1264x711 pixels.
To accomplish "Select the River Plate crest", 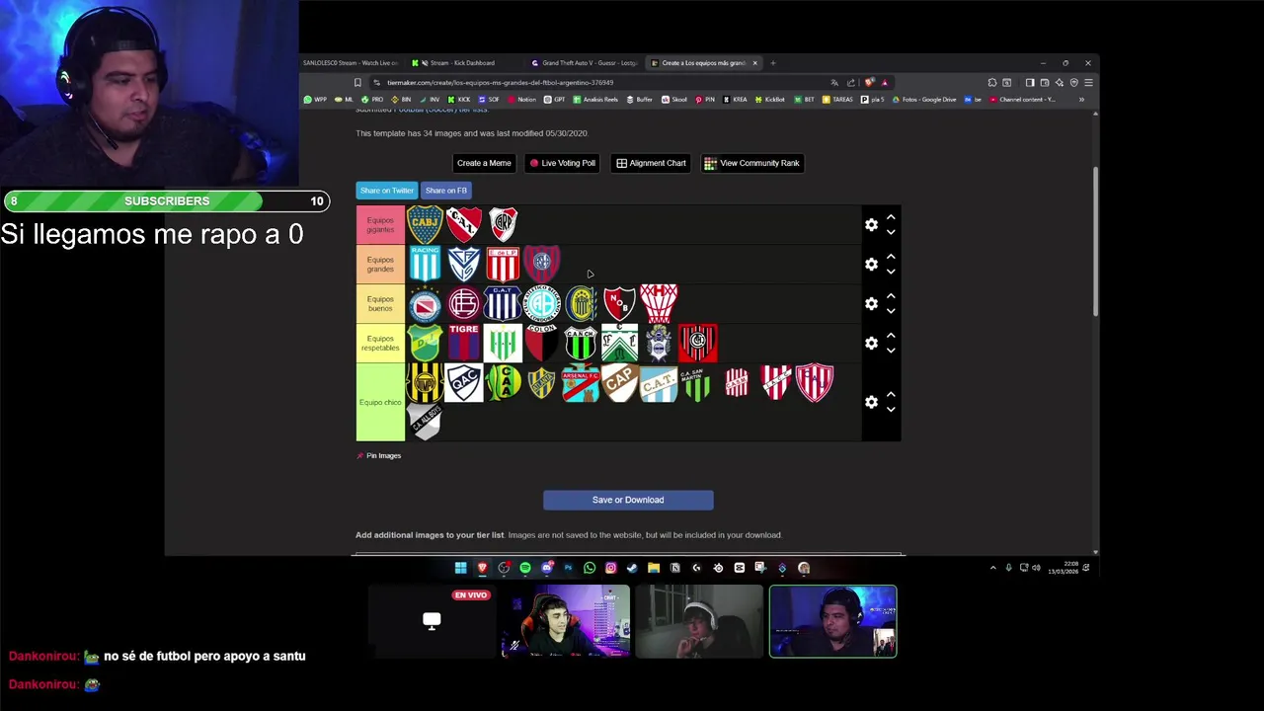I will coord(503,224).
